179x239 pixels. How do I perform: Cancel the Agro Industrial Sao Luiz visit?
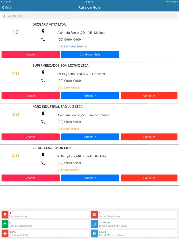pyautogui.click(x=149, y=137)
